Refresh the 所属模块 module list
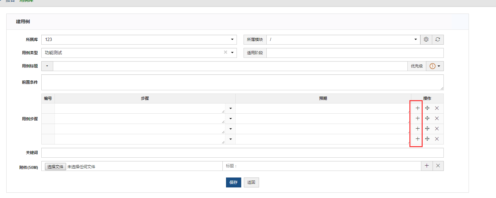The image size is (496, 198). point(438,40)
